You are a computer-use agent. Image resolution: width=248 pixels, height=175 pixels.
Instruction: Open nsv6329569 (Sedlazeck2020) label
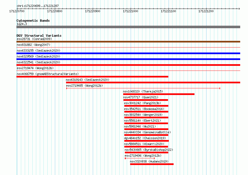(x=38, y=56)
